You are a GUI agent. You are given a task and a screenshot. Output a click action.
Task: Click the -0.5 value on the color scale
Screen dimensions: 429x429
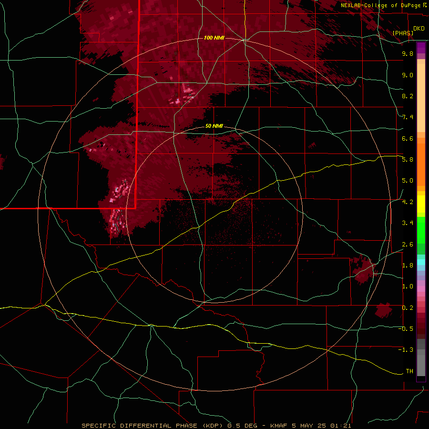(x=406, y=329)
